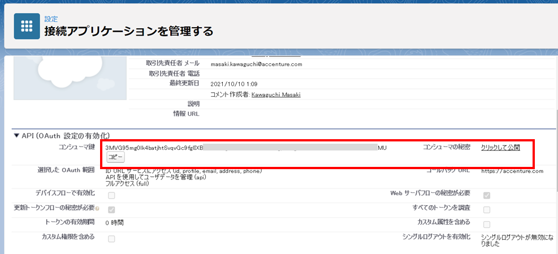The height and width of the screenshot is (254, 558).
Task: Enable the カスタム権限を含める checkbox
Action: pyautogui.click(x=111, y=239)
